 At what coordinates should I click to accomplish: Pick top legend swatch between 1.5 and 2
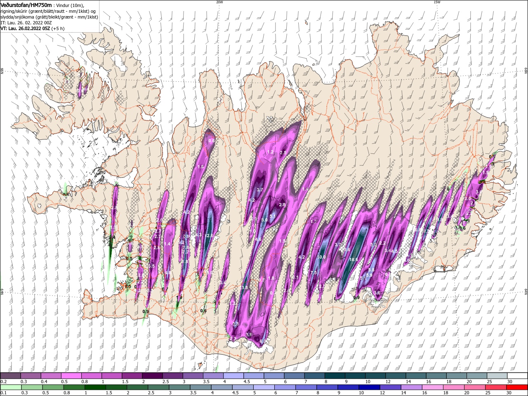(x=132, y=376)
